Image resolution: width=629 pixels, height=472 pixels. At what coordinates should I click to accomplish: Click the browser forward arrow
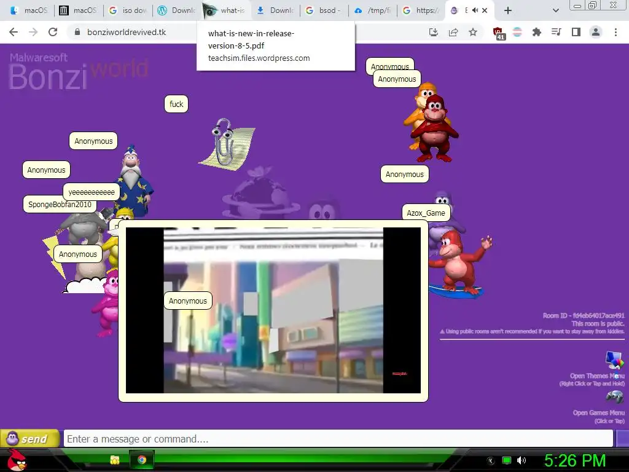click(33, 32)
